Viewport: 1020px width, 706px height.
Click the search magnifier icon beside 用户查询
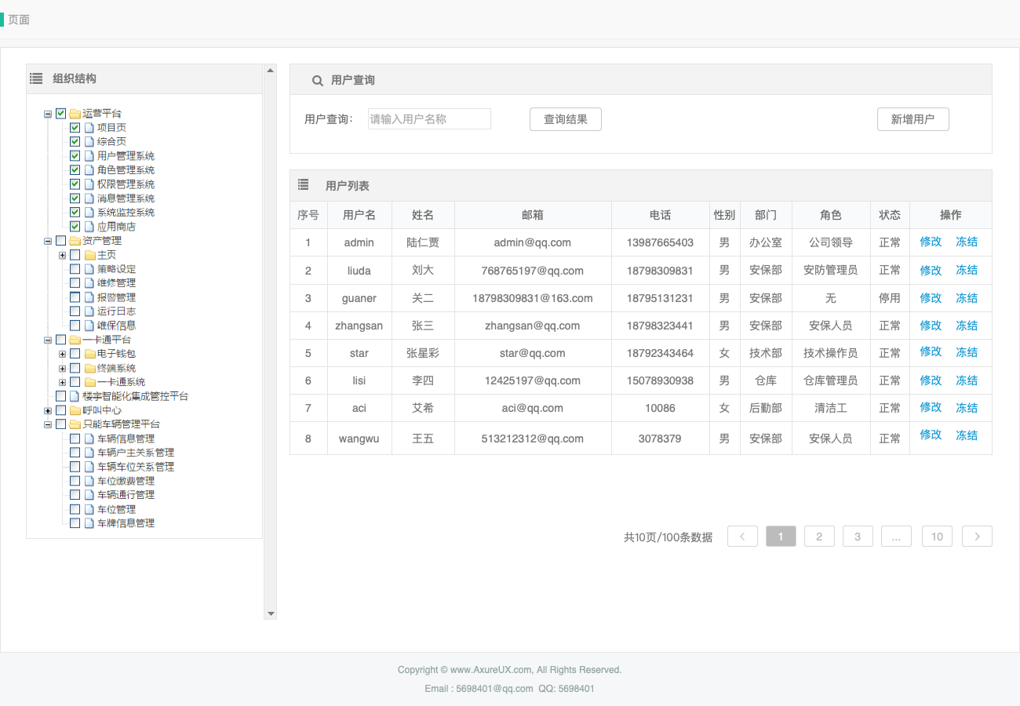pos(318,81)
